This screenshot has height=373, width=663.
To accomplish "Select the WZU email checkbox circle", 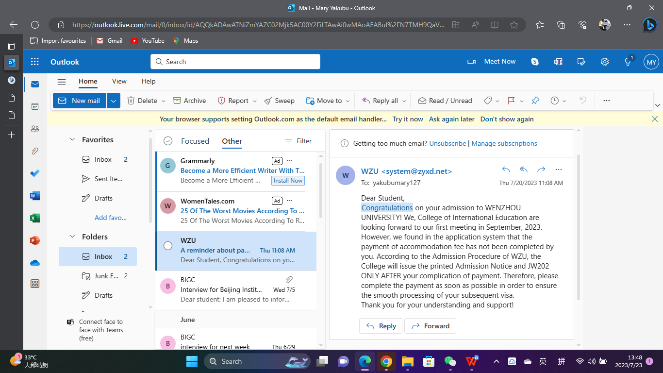I will 168,246.
